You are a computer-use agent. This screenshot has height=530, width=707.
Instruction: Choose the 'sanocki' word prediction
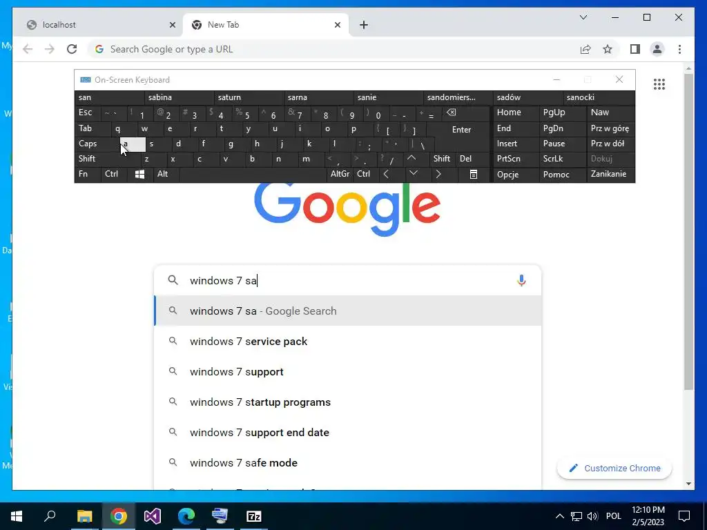point(599,97)
